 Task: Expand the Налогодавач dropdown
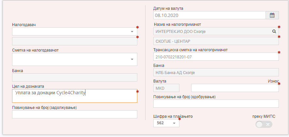coord(75,32)
